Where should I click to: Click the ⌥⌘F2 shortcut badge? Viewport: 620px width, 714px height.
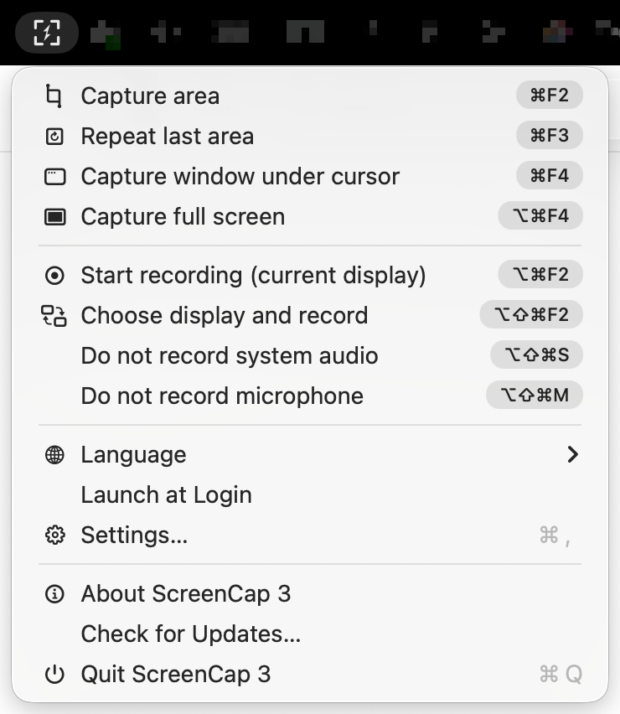(540, 274)
